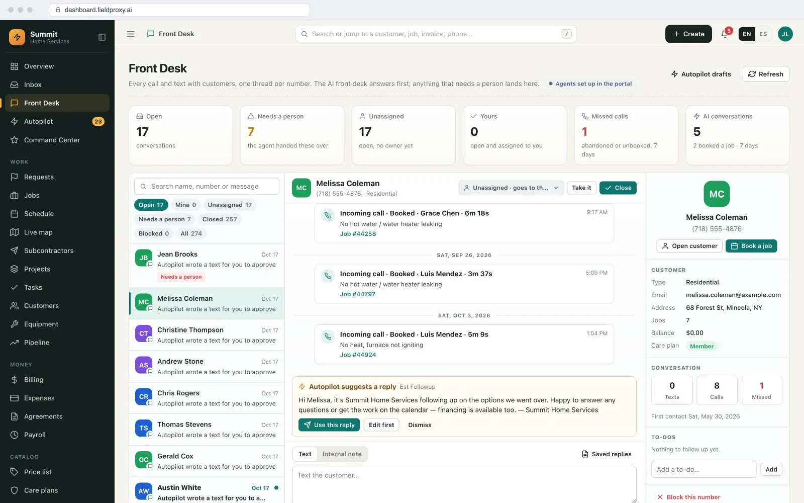Click the Tasks checkmark icon
The width and height of the screenshot is (804, 503).
(15, 288)
